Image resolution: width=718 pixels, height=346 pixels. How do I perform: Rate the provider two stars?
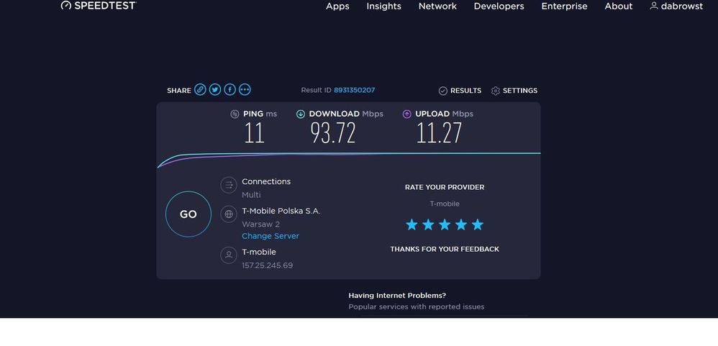(428, 224)
